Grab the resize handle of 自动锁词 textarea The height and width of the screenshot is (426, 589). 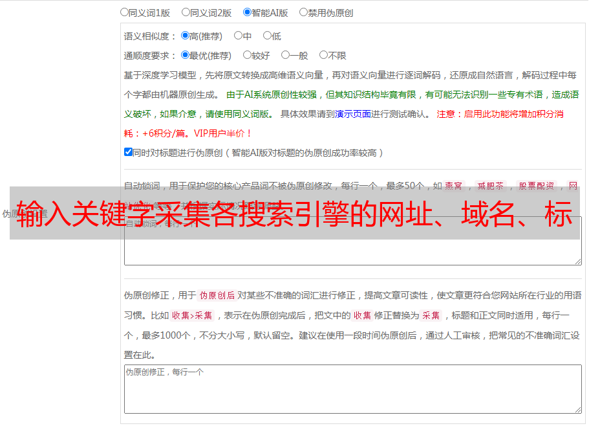pos(578,262)
